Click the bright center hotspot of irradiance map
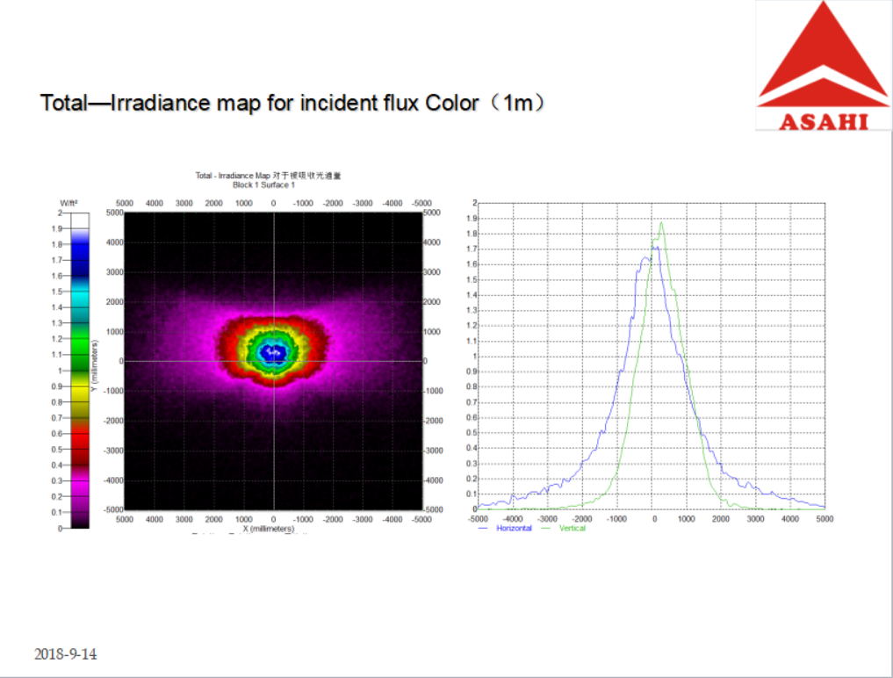This screenshot has height=678, width=893. point(274,352)
